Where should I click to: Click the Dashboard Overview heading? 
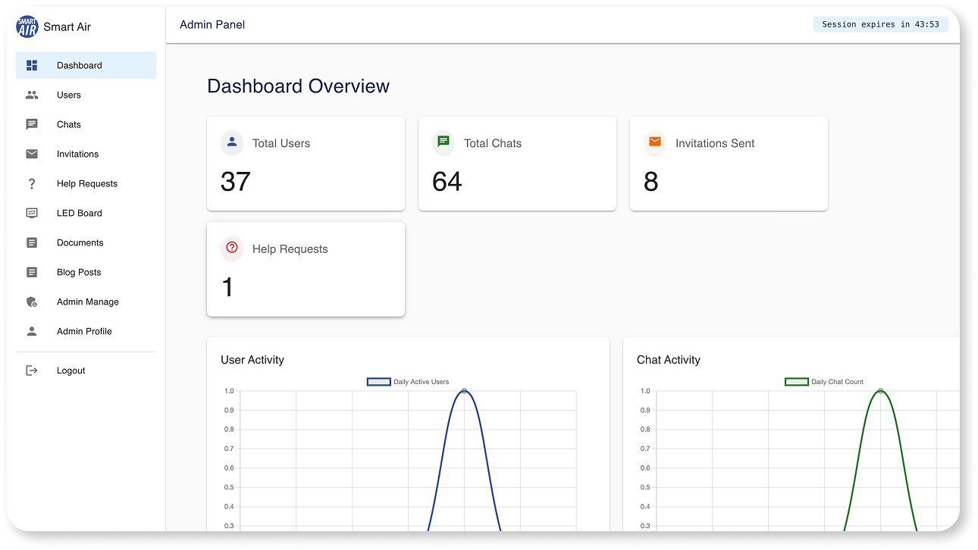click(x=298, y=86)
